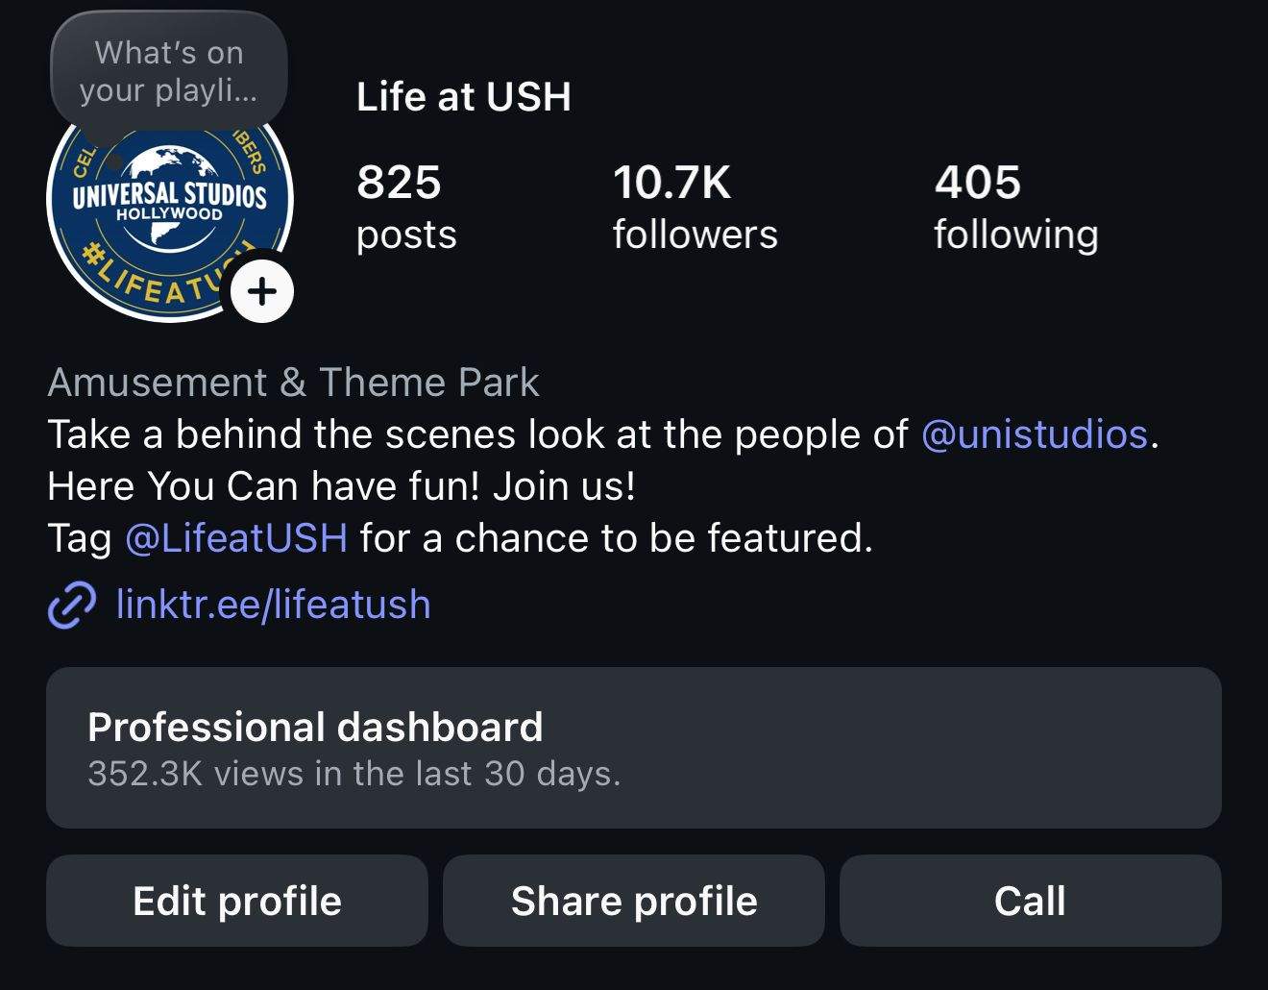
Task: Tap the @LifeatUSH mention in bio
Action: 236,538
